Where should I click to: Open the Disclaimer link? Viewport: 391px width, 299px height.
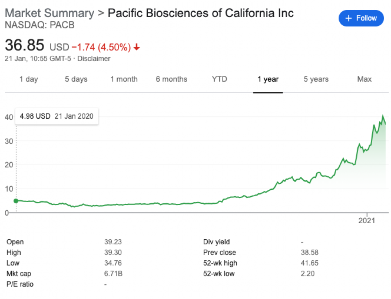point(94,59)
